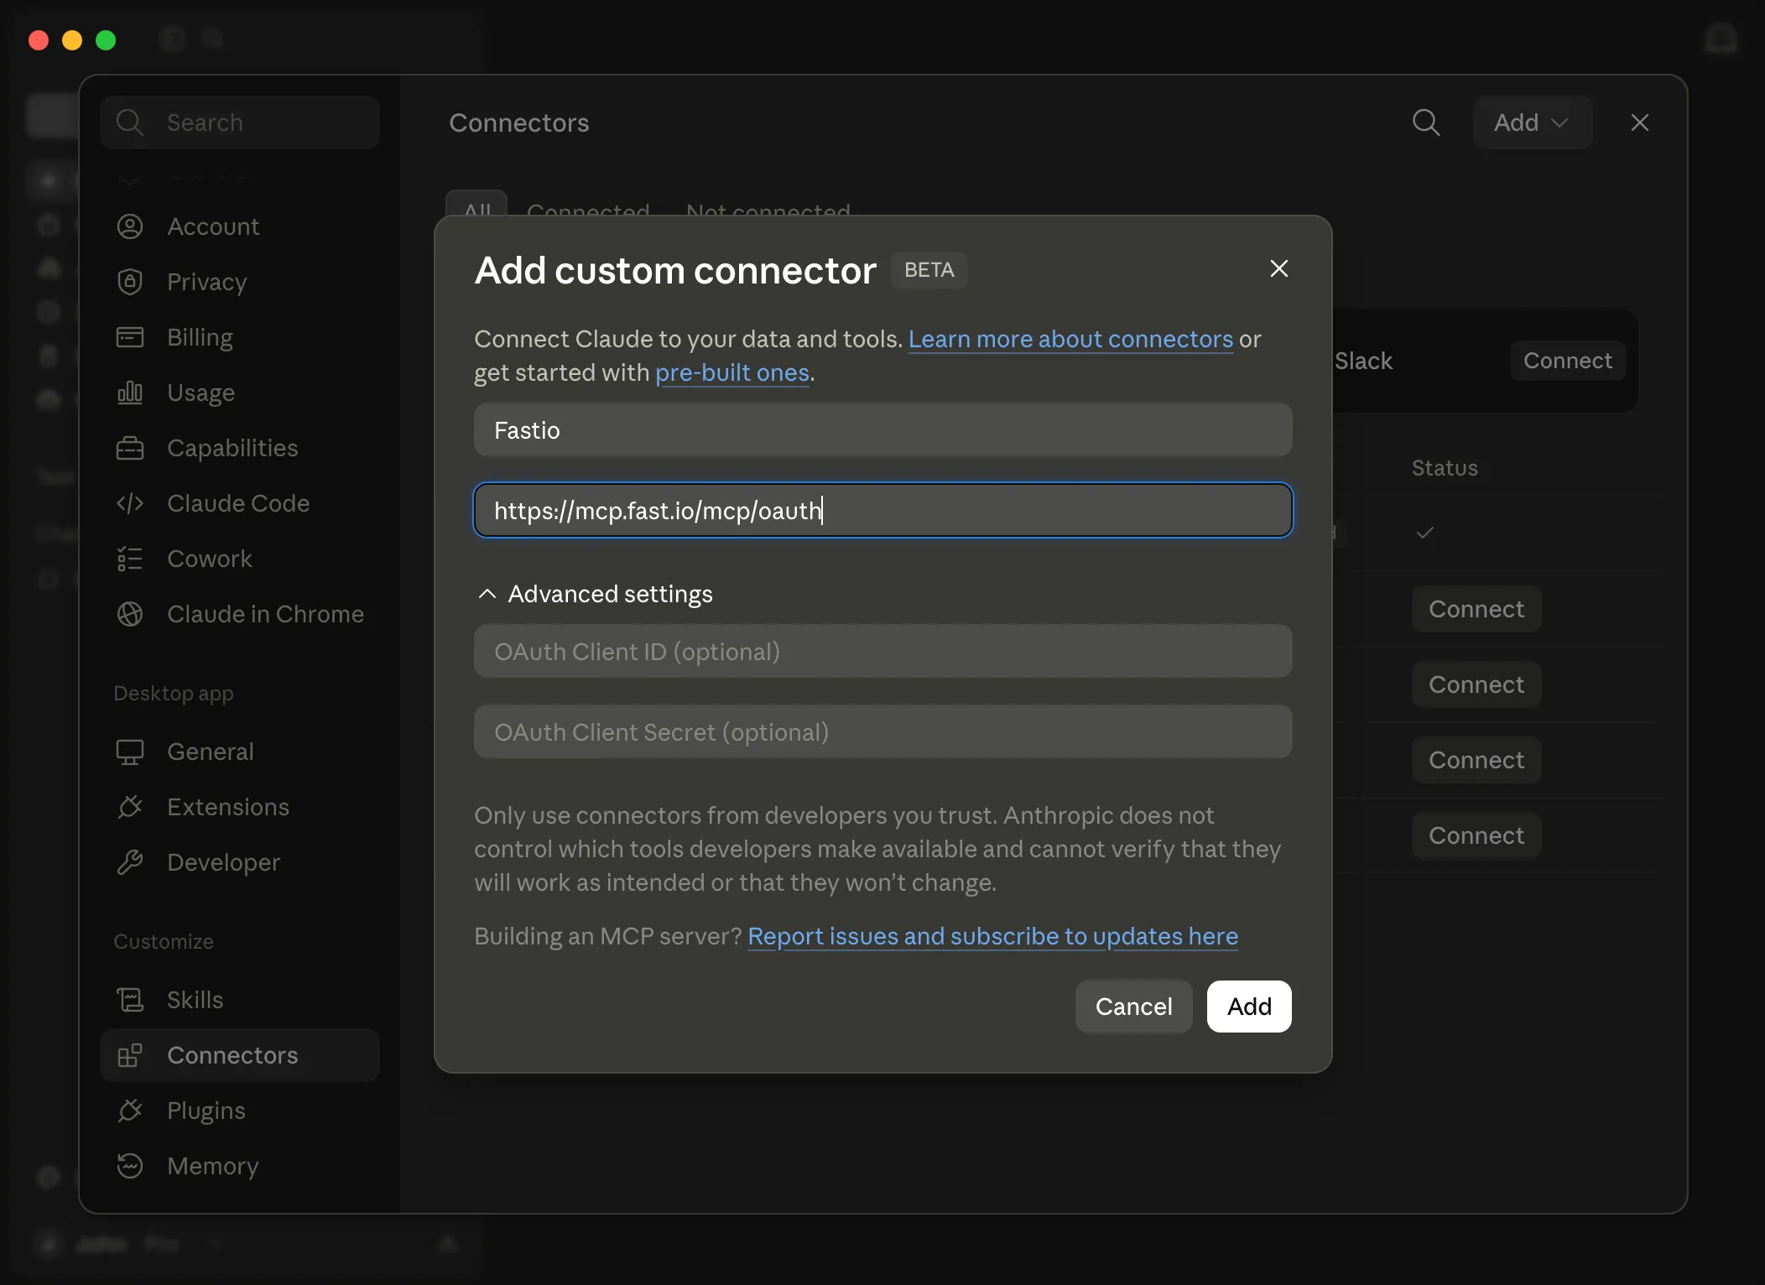Open Capabilities briefcase icon
Screen dimensions: 1765x1285
pos(129,448)
